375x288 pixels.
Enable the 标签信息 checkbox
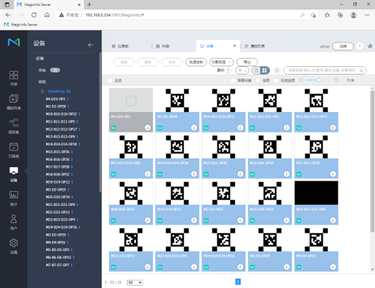coord(276,81)
